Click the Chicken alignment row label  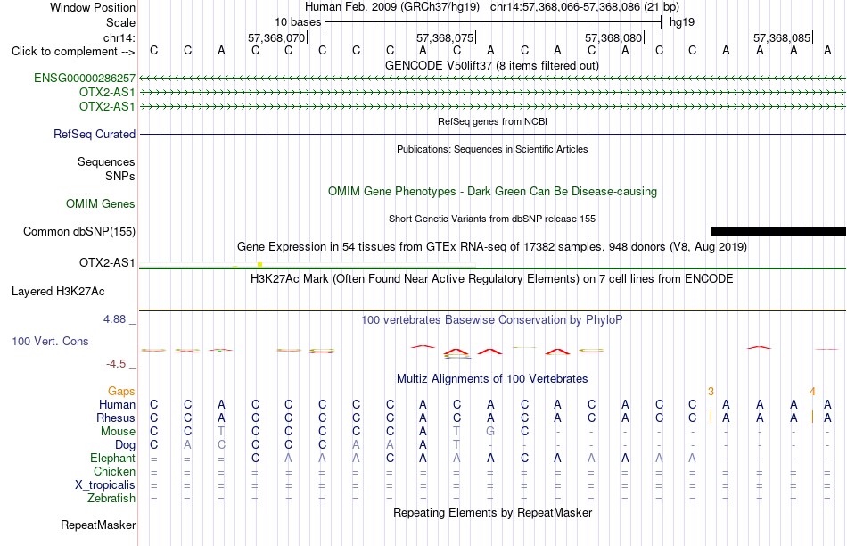114,471
